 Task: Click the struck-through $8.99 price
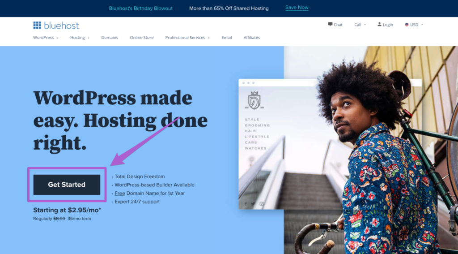[x=59, y=219]
